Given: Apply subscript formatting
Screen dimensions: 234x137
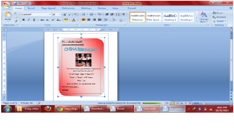Looking at the screenshot, I should (x=48, y=20).
